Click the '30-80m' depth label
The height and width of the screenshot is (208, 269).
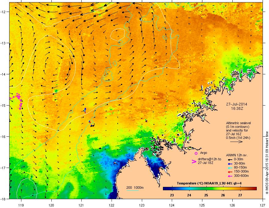239,163
